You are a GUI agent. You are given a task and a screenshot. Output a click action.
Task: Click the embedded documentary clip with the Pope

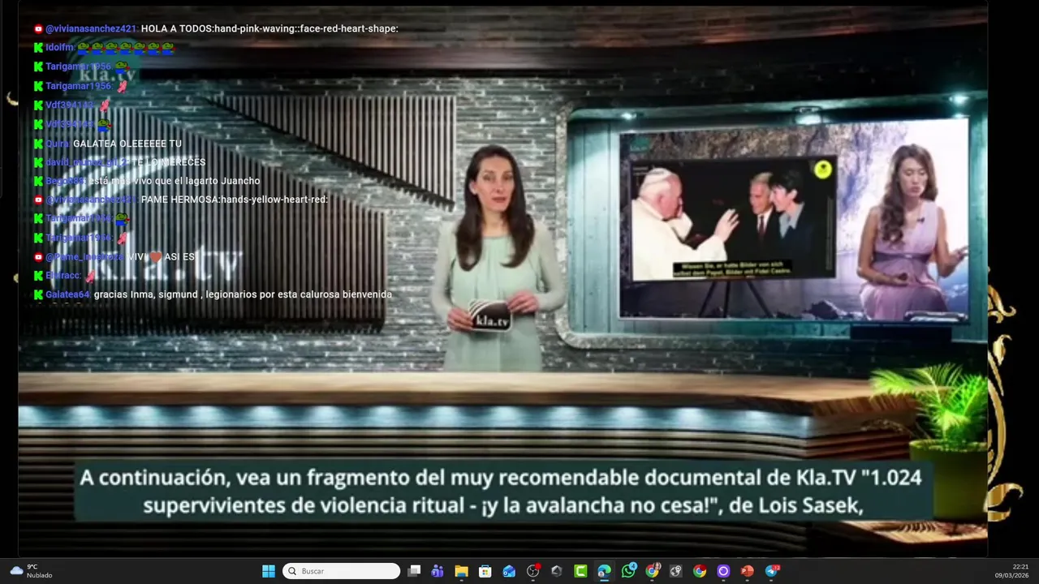pyautogui.click(x=732, y=221)
